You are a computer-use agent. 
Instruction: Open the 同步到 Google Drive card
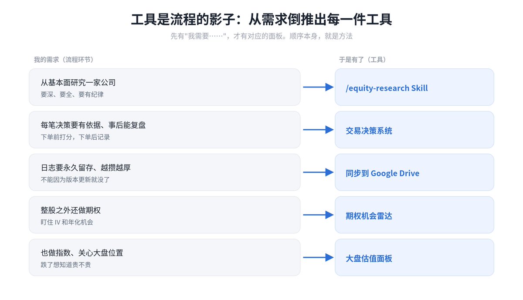(414, 172)
